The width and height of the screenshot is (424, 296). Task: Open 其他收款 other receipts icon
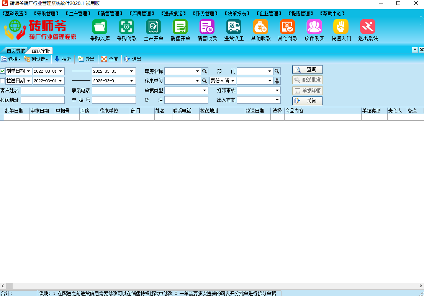260,30
